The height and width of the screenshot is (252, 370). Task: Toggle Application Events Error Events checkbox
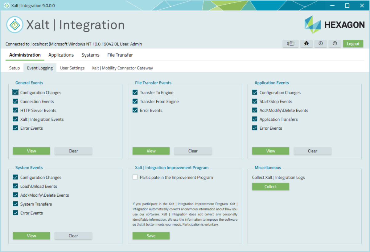click(x=255, y=128)
